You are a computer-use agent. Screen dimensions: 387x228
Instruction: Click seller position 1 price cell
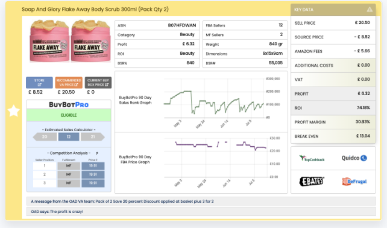point(93,166)
